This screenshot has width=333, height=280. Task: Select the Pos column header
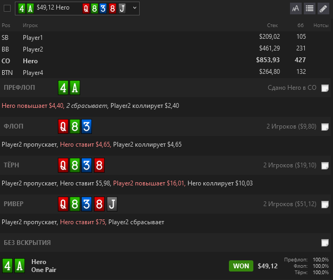(x=6, y=26)
